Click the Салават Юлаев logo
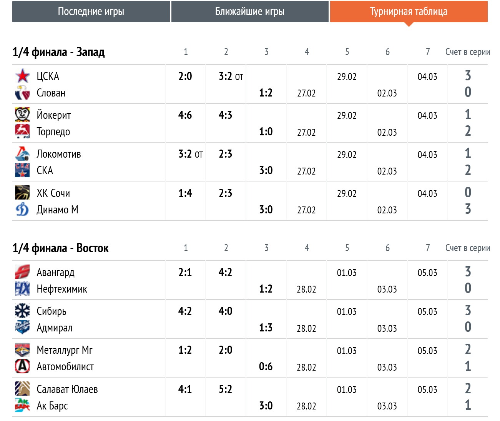Screen dimensions: 500x421 [x=22, y=389]
